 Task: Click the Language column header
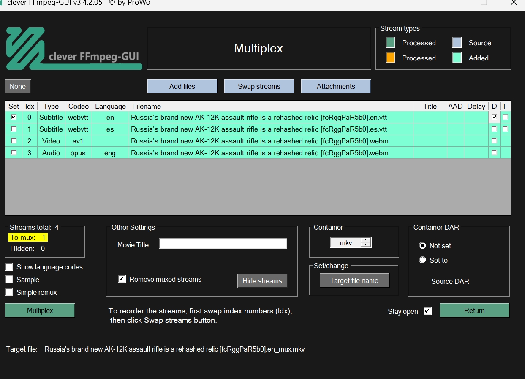click(110, 106)
